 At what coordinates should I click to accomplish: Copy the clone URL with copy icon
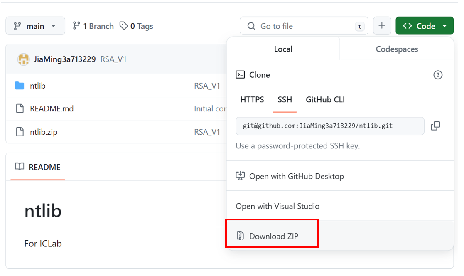point(435,126)
